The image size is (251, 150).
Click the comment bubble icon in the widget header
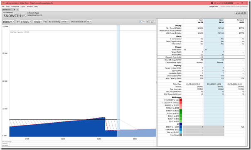coord(245,13)
